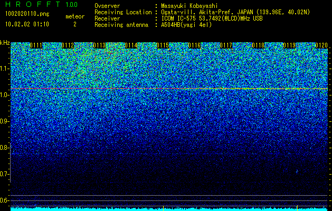Click the red carrier line in the spectrogram
The width and height of the screenshot is (332, 211).
(x=169, y=89)
